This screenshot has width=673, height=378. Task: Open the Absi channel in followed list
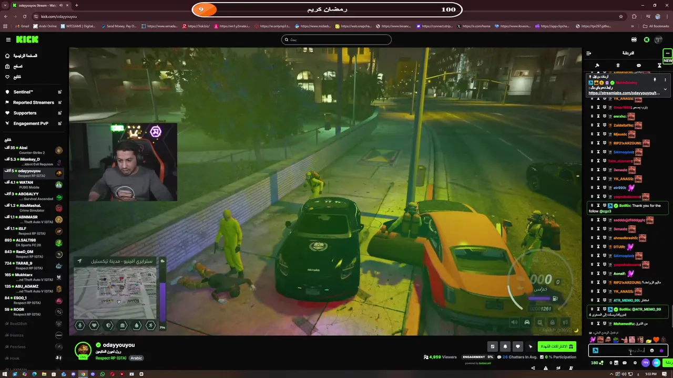(33, 150)
